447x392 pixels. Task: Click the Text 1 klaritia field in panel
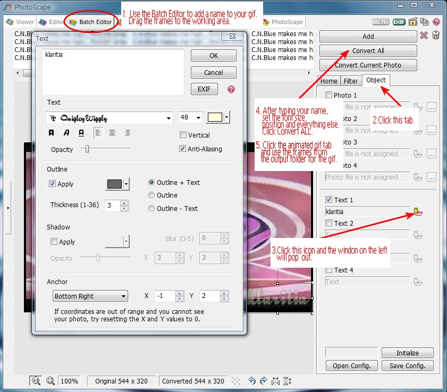367,211
